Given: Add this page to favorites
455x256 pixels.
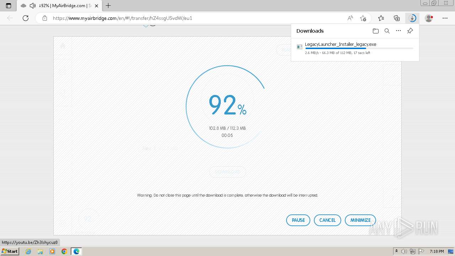Looking at the screenshot, I should pyautogui.click(x=363, y=18).
